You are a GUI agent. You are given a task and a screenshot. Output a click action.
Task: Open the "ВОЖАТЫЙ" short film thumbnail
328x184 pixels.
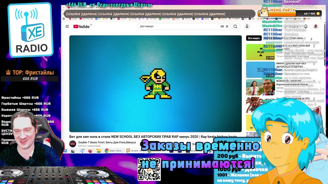point(260,87)
